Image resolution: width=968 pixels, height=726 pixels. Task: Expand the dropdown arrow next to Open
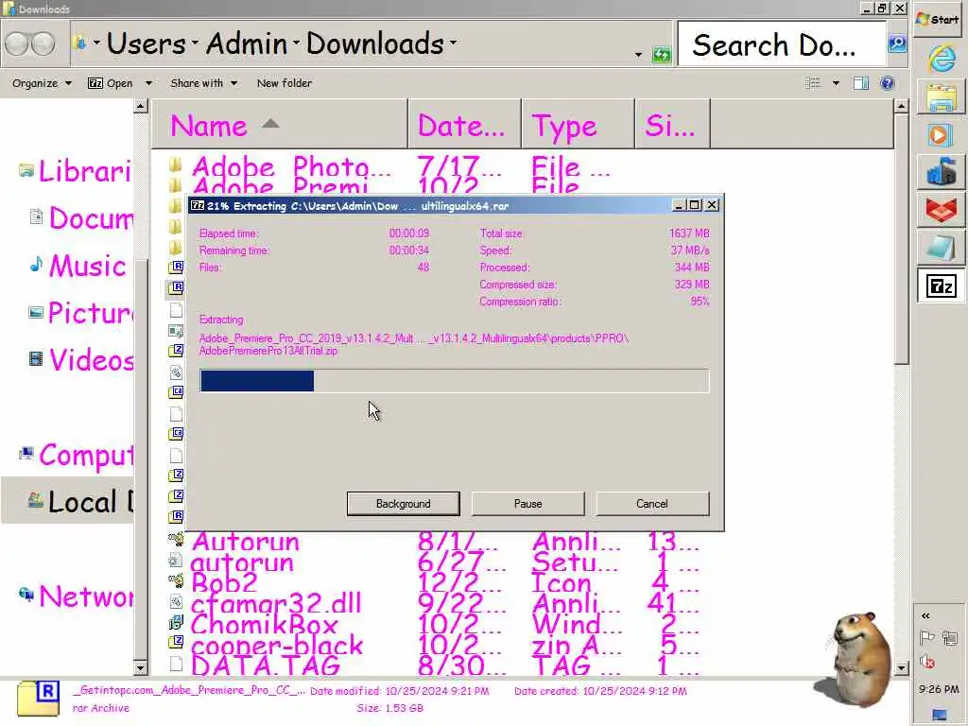[x=148, y=83]
